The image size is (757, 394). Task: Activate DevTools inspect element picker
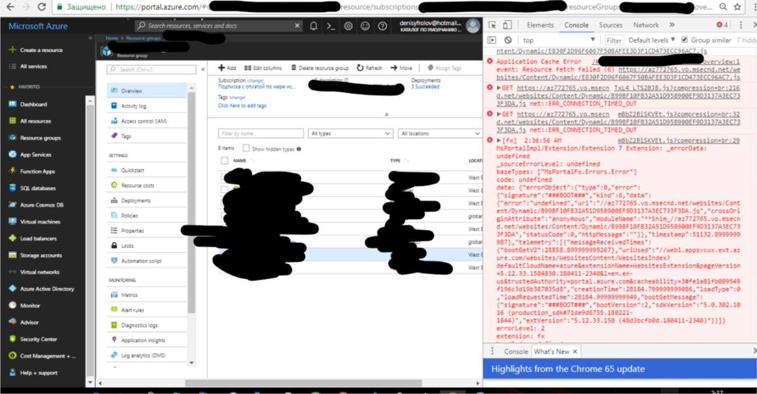pyautogui.click(x=492, y=25)
